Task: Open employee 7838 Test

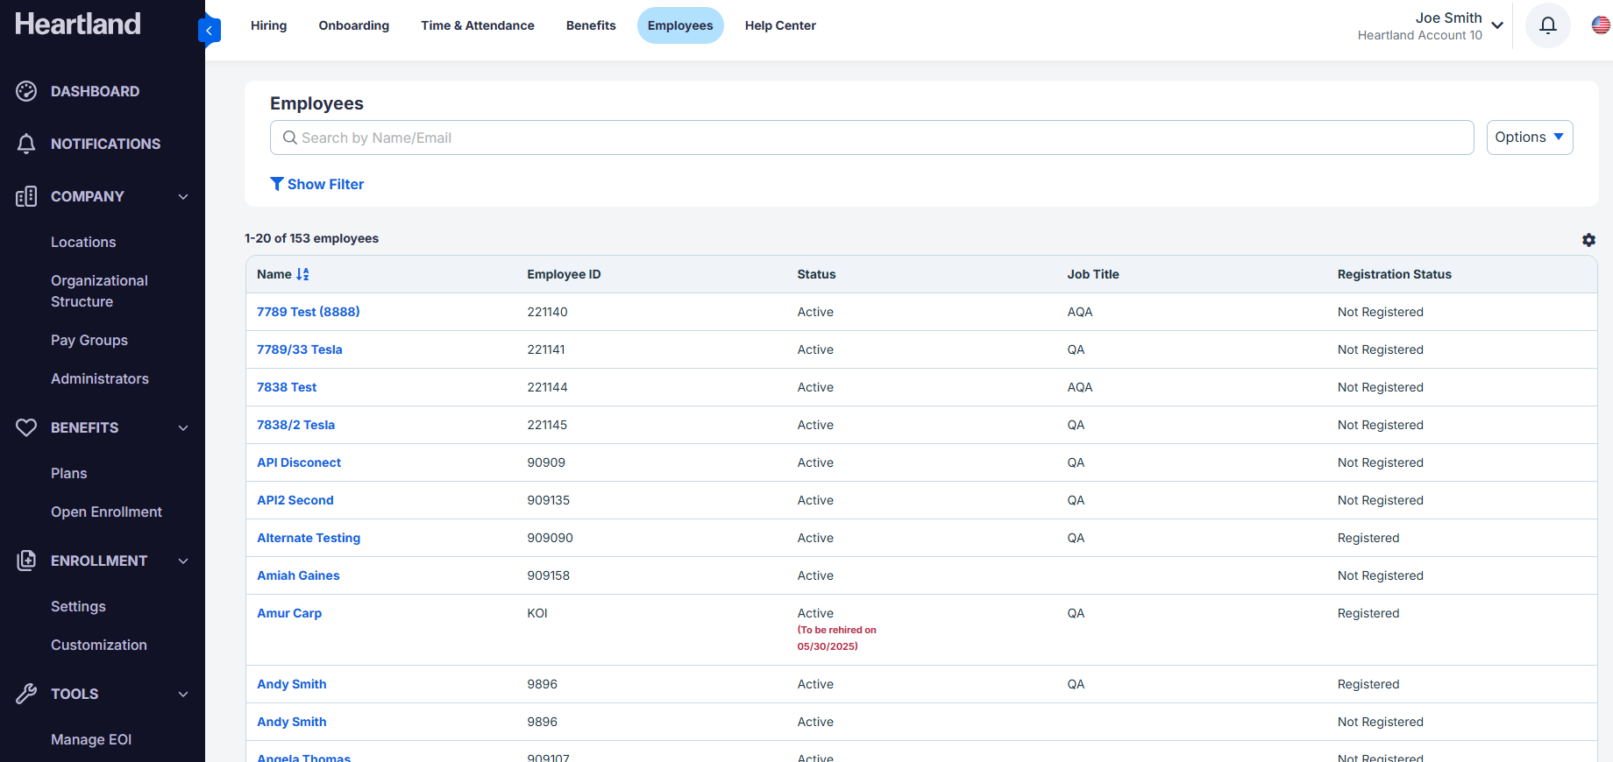Action: coord(287,387)
